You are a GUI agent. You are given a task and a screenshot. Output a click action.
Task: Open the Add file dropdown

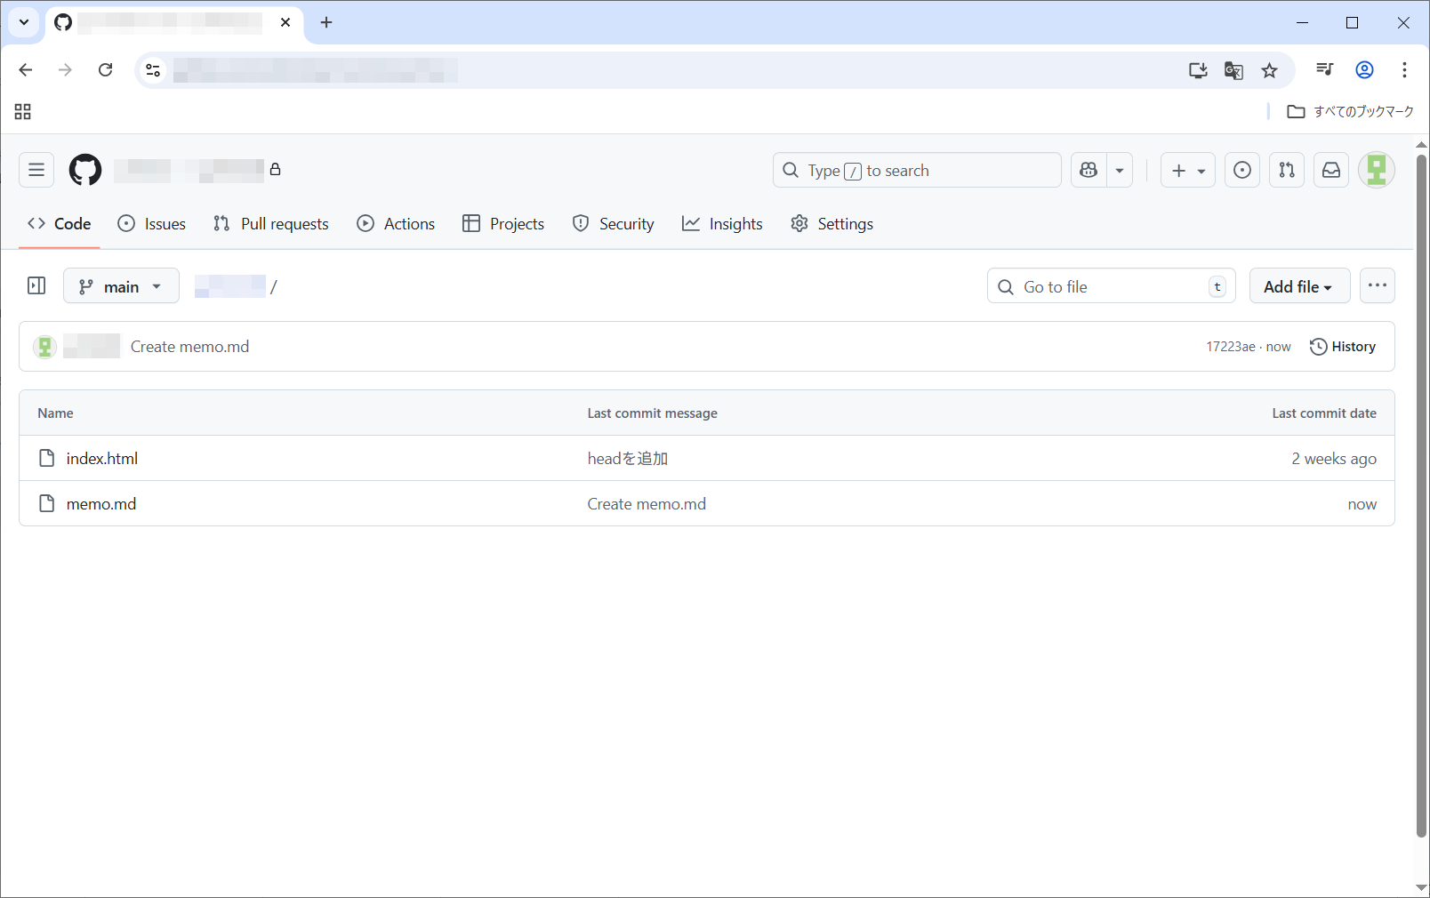pos(1298,286)
